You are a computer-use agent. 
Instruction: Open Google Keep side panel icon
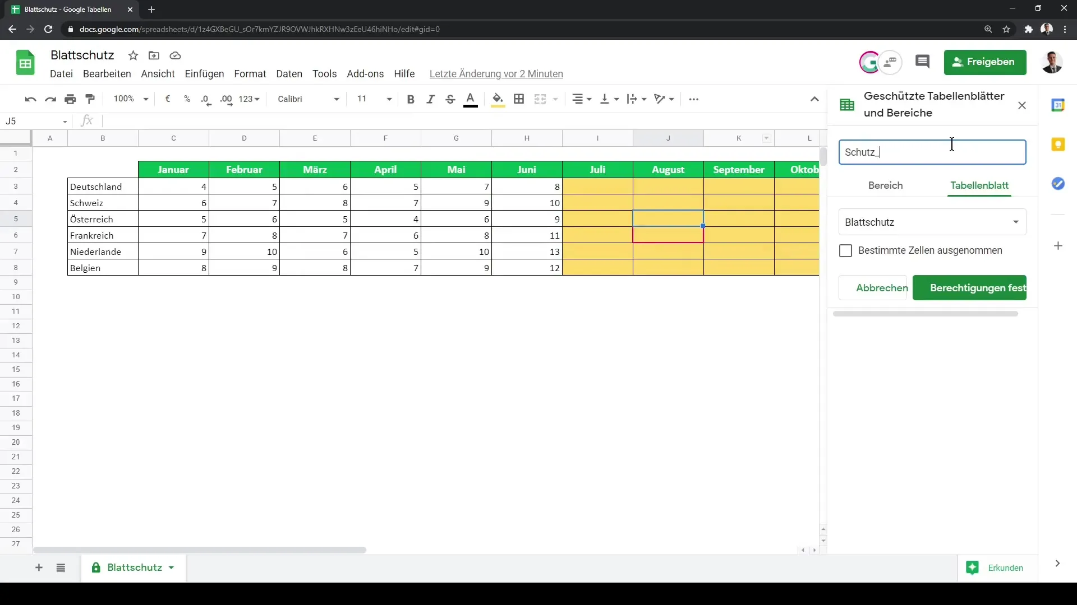pos(1058,145)
